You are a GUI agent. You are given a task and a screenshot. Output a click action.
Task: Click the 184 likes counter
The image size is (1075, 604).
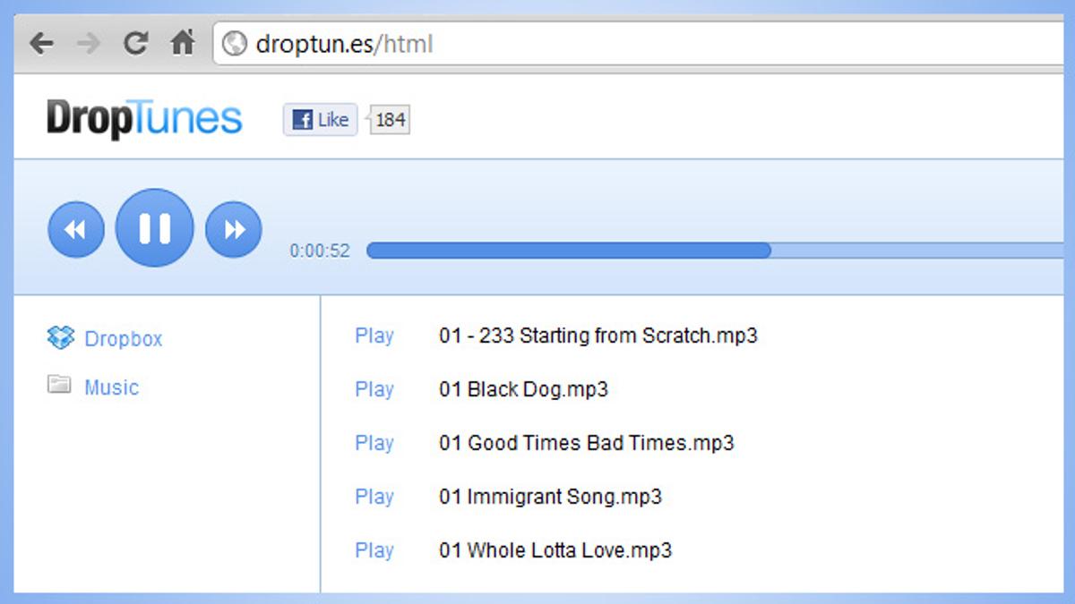390,120
